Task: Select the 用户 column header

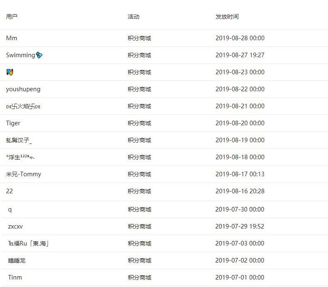Action: (x=12, y=17)
